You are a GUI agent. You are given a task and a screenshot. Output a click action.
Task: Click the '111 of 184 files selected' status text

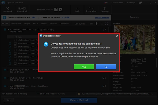tap(51, 94)
